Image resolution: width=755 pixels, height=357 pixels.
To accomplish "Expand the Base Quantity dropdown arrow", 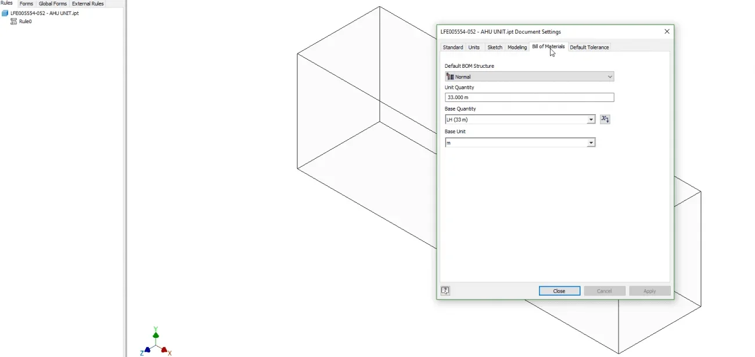I will (591, 119).
